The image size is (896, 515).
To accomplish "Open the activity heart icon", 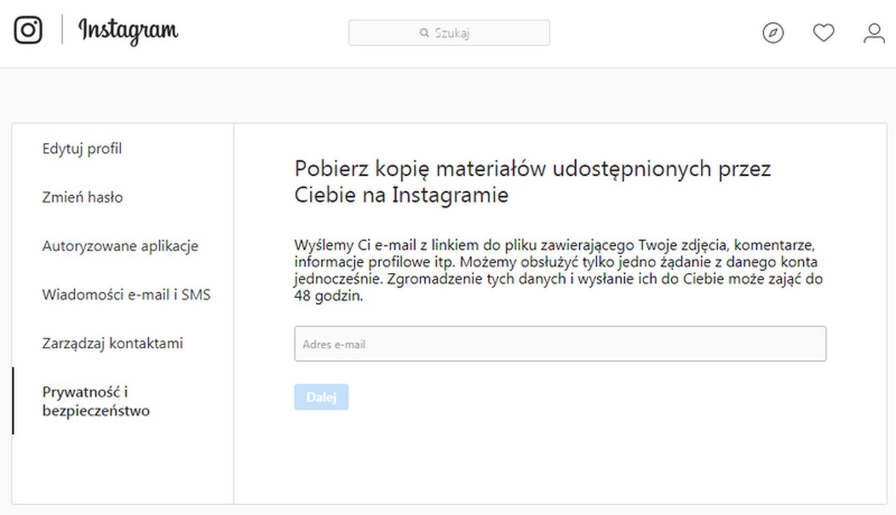I will coord(823,33).
